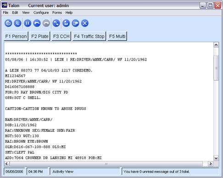The width and height of the screenshot is (223, 178).
Task: Open the Forms menu
Action: pyautogui.click(x=57, y=12)
